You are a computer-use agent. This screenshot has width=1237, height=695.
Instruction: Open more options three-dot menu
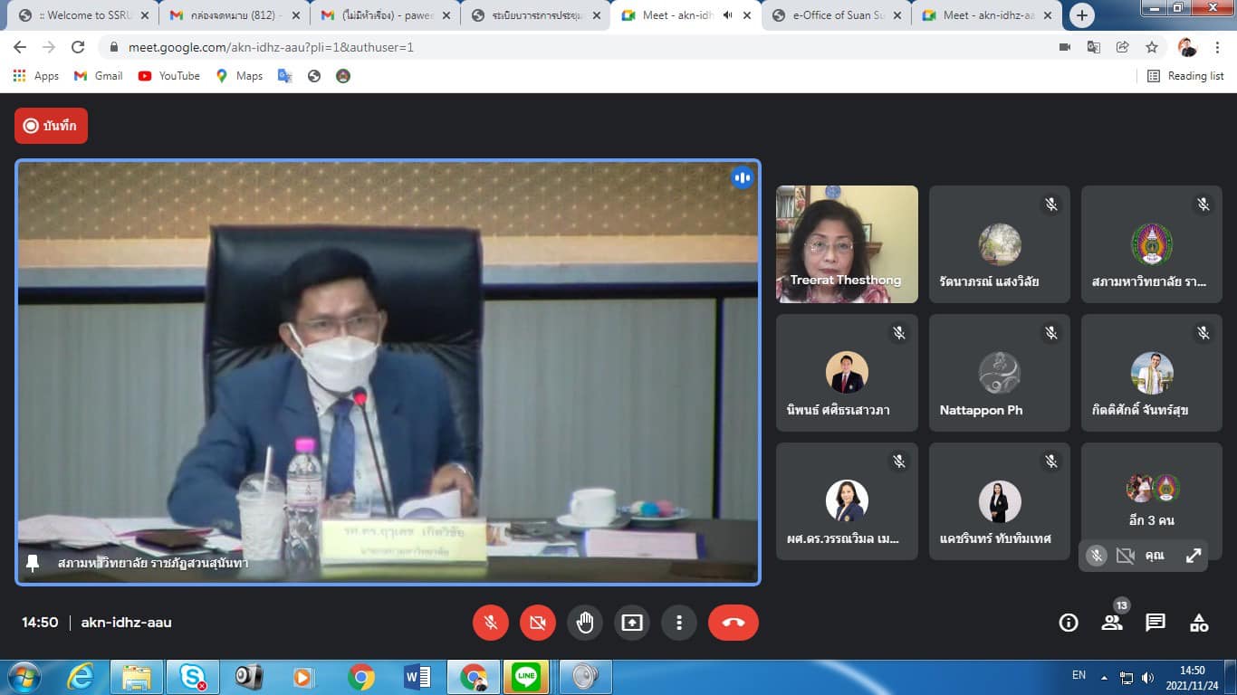click(x=678, y=623)
